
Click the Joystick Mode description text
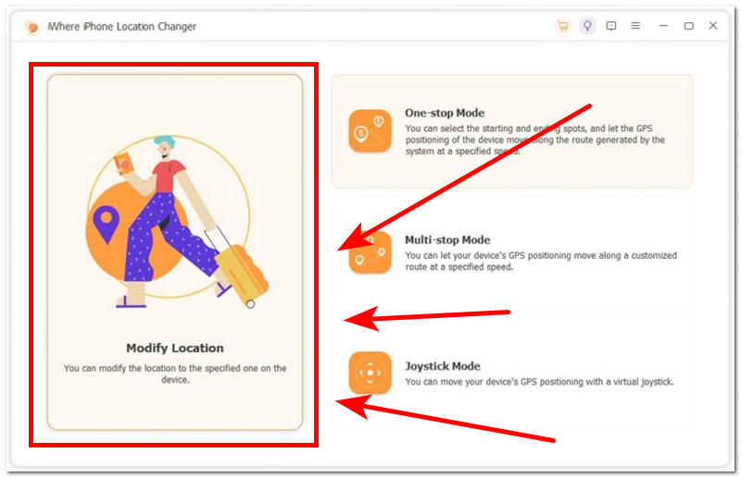click(538, 382)
